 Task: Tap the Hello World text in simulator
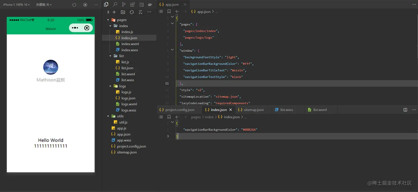coord(51,140)
